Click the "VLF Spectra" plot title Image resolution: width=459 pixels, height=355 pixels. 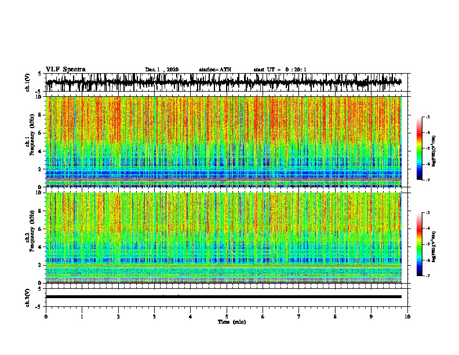pos(65,70)
